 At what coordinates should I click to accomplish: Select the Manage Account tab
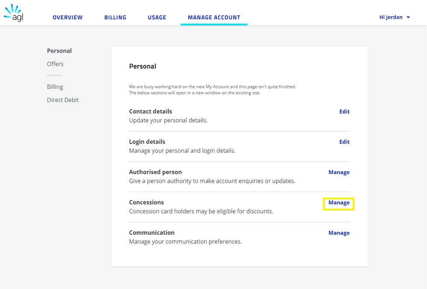(x=214, y=18)
